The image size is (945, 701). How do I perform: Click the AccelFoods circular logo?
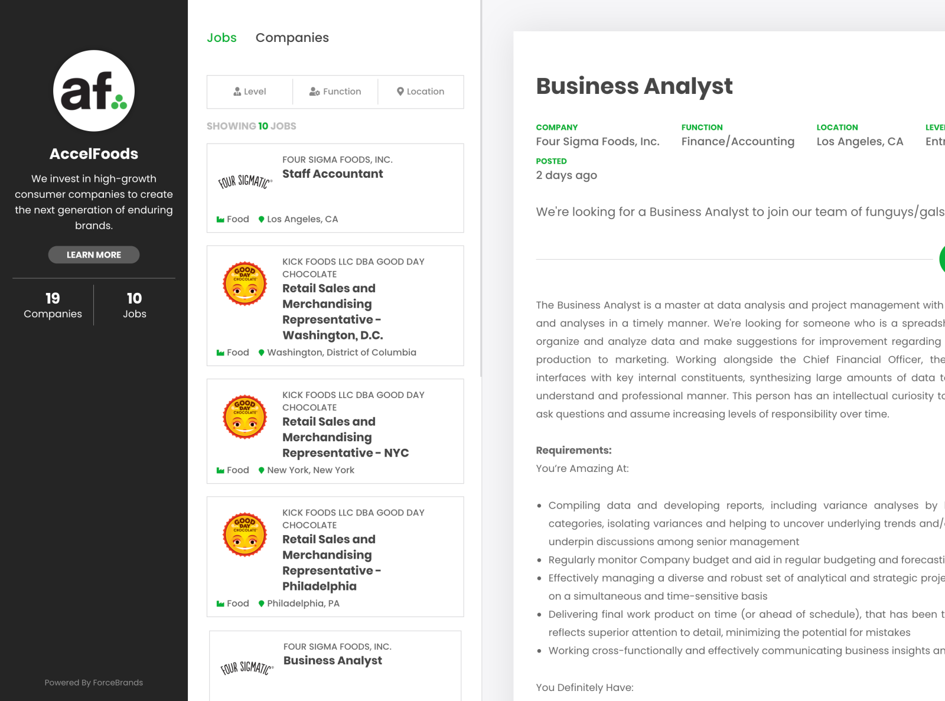(94, 91)
